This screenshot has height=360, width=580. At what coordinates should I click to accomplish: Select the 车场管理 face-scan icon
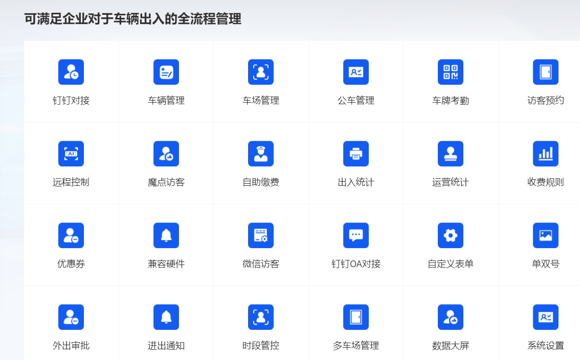click(261, 72)
